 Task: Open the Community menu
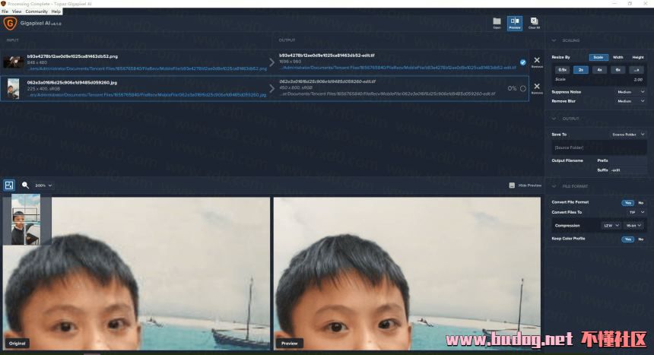point(37,11)
